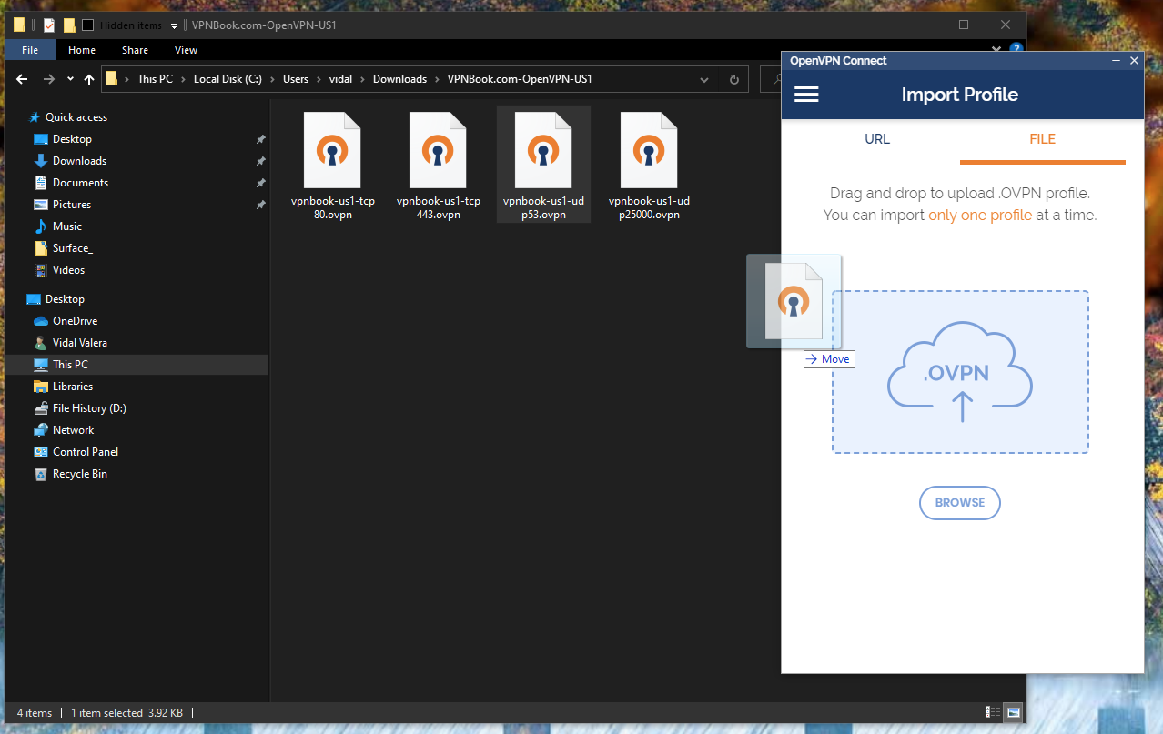Expand chevron after Downloads breadcrumb
This screenshot has width=1163, height=734.
point(438,79)
